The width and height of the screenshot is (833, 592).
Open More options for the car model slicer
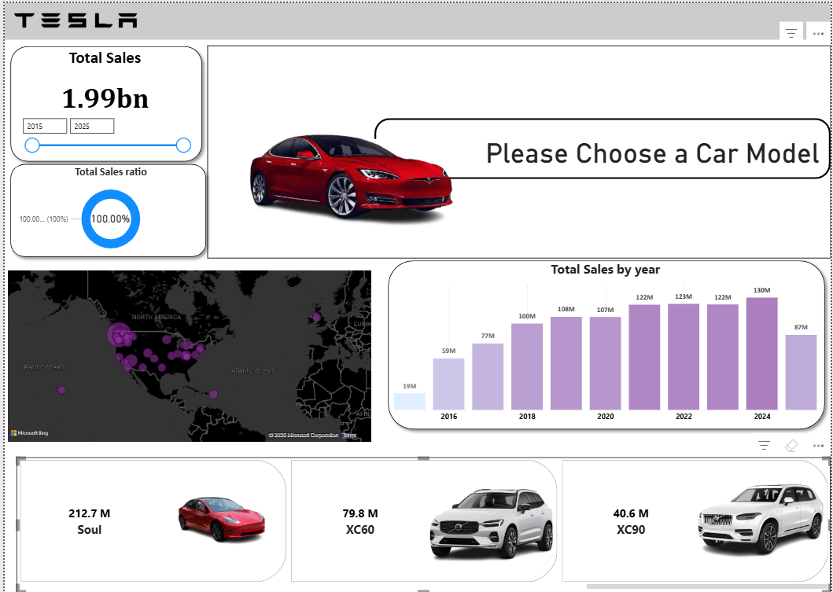819,445
